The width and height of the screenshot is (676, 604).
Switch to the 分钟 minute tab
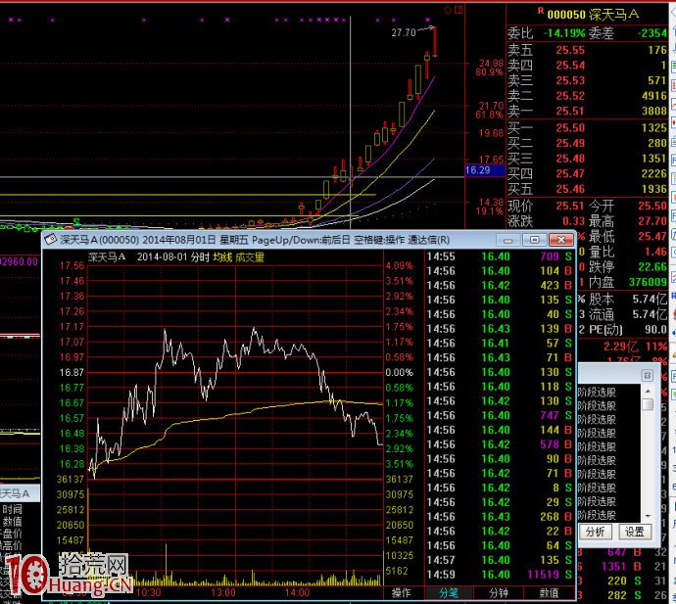click(x=499, y=593)
